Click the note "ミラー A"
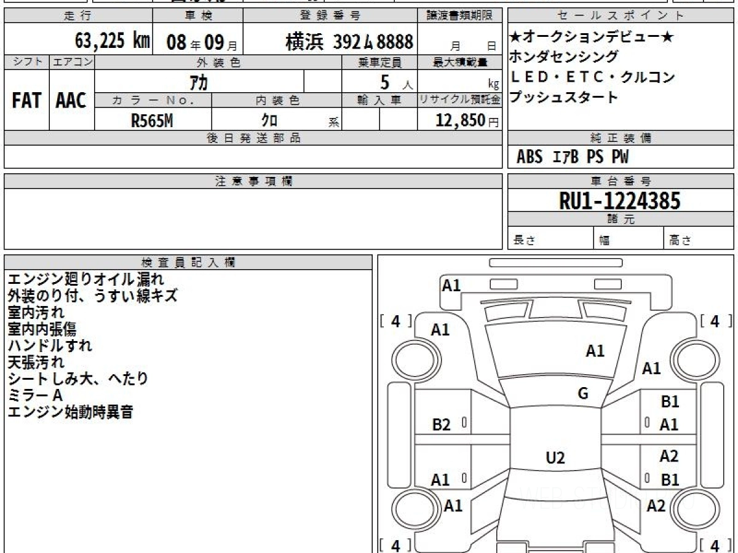This screenshot has width=738, height=553. tap(35, 395)
